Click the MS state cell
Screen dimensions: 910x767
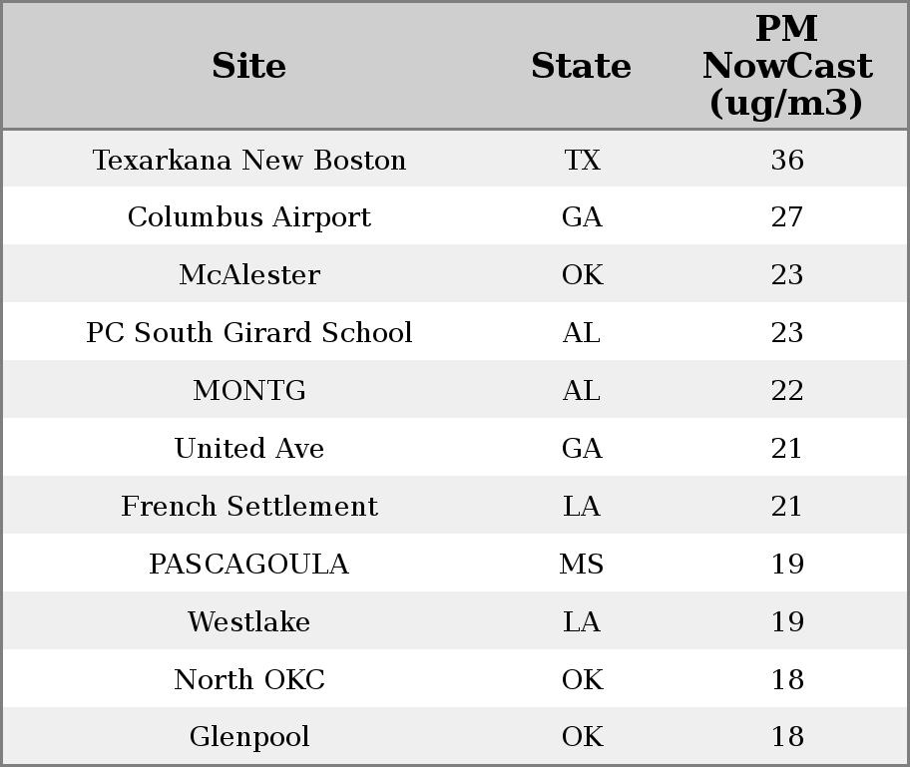click(x=582, y=564)
